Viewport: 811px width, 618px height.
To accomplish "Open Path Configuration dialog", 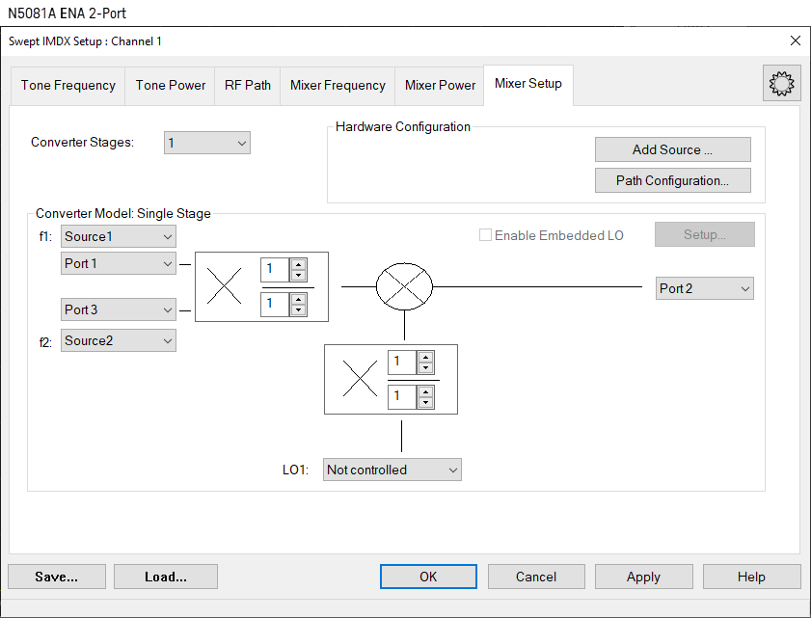I will tap(672, 180).
